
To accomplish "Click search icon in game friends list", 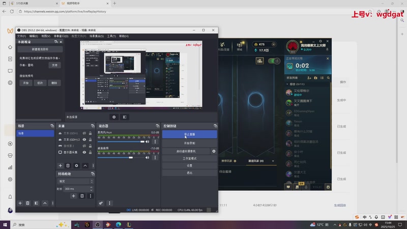I will pyautogui.click(x=328, y=78).
